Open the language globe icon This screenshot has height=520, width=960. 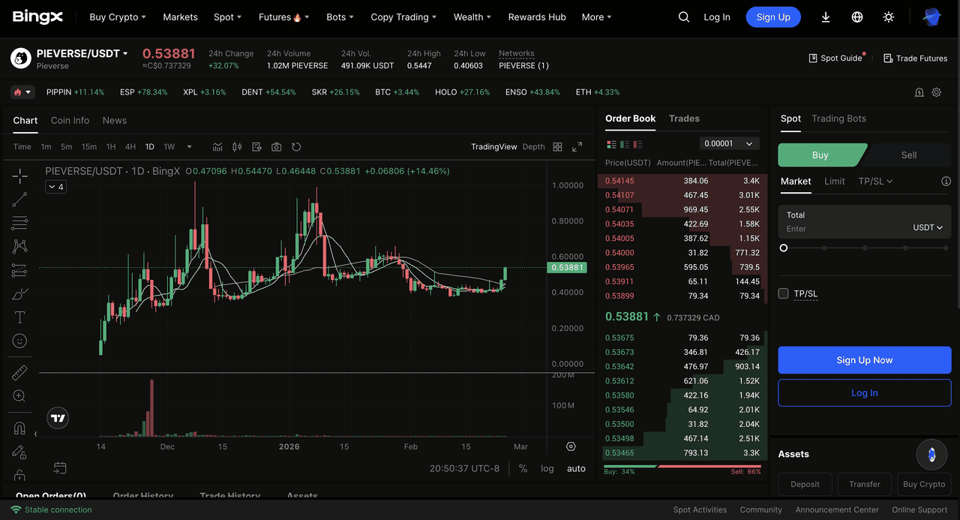[x=857, y=17]
